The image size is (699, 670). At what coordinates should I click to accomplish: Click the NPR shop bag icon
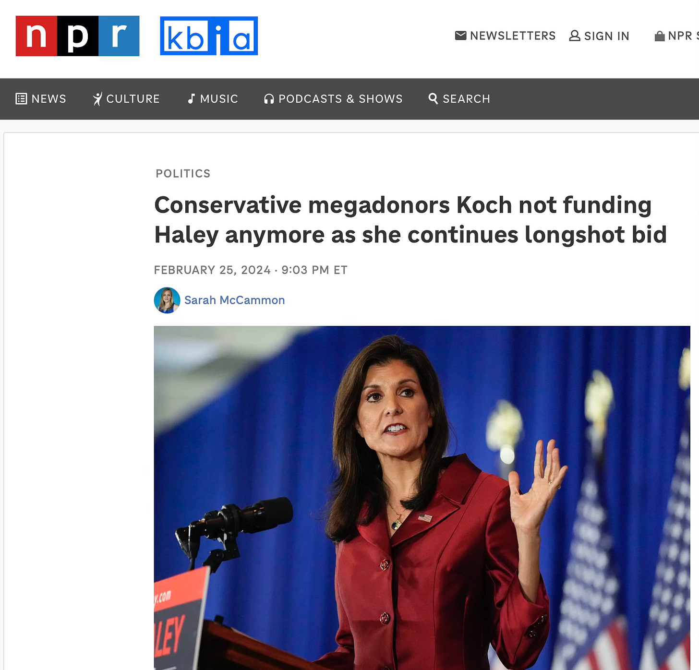660,36
